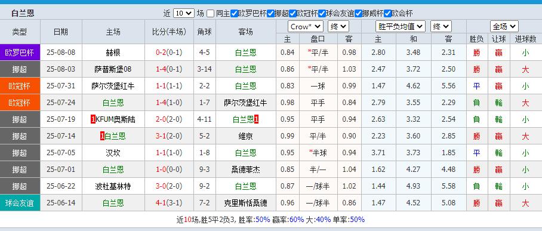Click the 輸 handicap result in the 25-07-24 row

[x=498, y=103]
